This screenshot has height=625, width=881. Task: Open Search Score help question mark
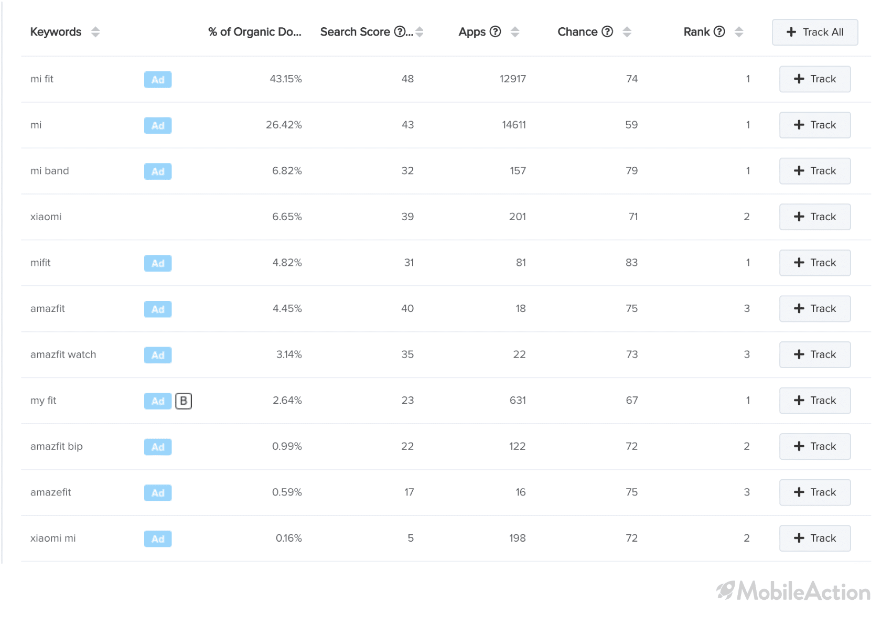point(400,31)
